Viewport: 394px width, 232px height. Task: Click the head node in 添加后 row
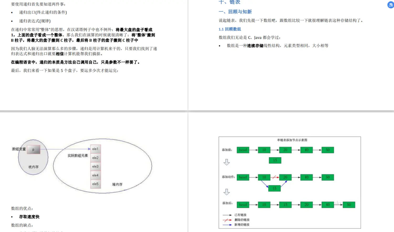(x=243, y=205)
